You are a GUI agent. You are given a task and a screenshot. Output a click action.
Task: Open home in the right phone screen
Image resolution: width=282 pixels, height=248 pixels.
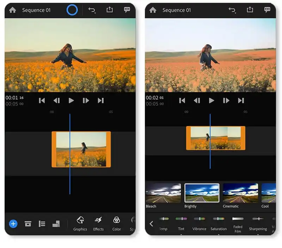153,10
